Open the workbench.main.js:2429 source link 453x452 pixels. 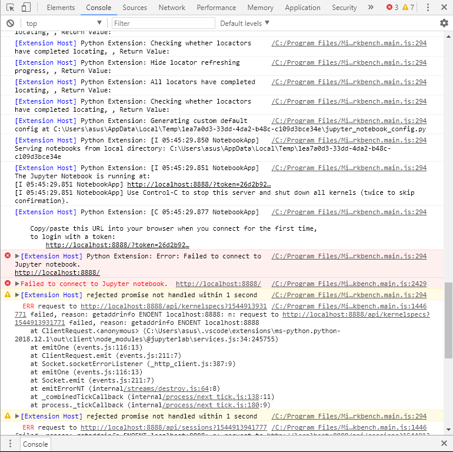pos(349,284)
